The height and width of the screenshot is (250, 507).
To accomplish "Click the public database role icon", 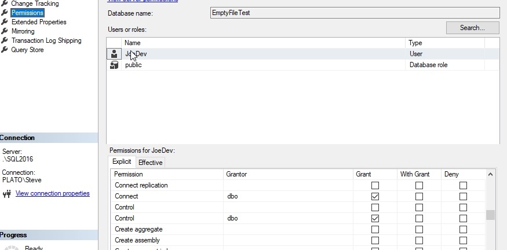I will point(114,65).
